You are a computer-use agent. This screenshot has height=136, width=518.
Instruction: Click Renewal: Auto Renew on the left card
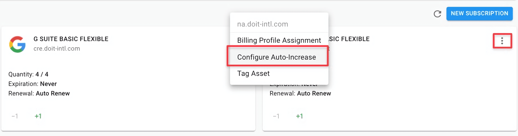tap(39, 94)
